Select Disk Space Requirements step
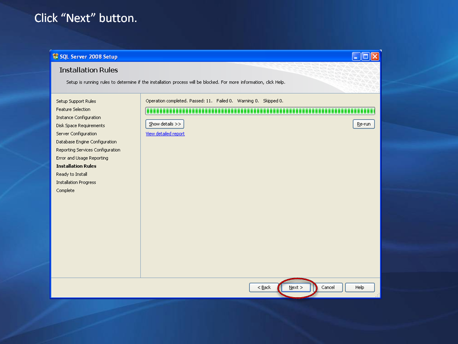The height and width of the screenshot is (344, 458). [80, 126]
